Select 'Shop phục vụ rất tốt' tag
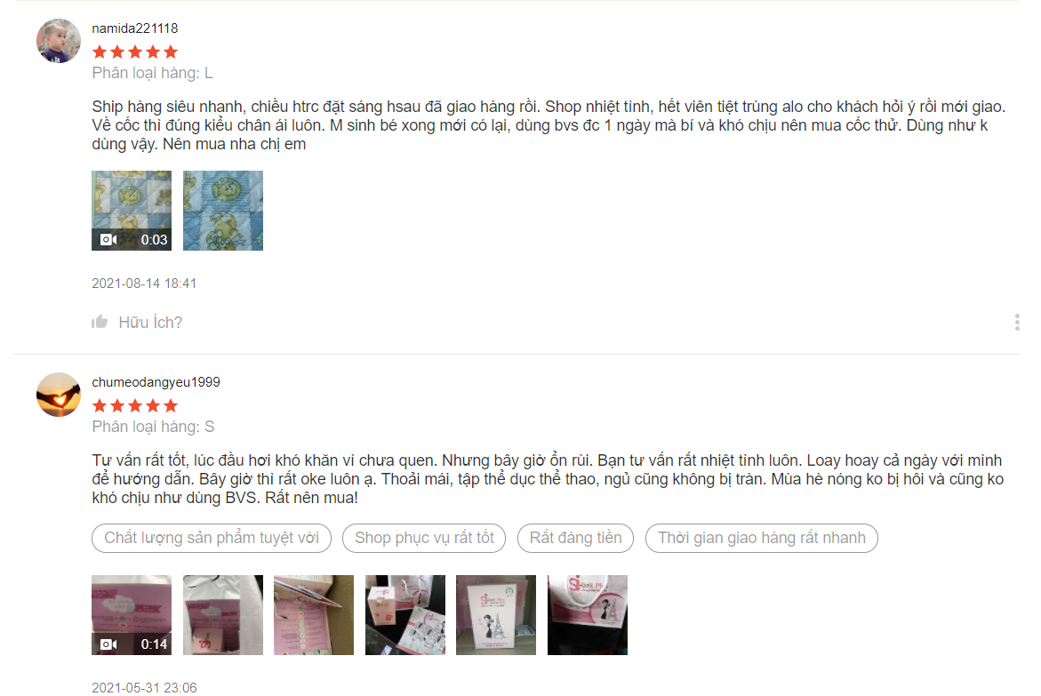This screenshot has width=1041, height=696. click(x=424, y=538)
